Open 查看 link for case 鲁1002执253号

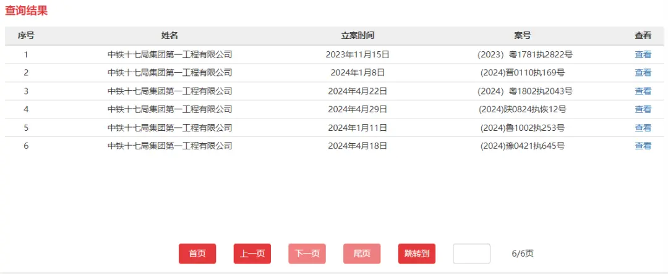pos(643,128)
